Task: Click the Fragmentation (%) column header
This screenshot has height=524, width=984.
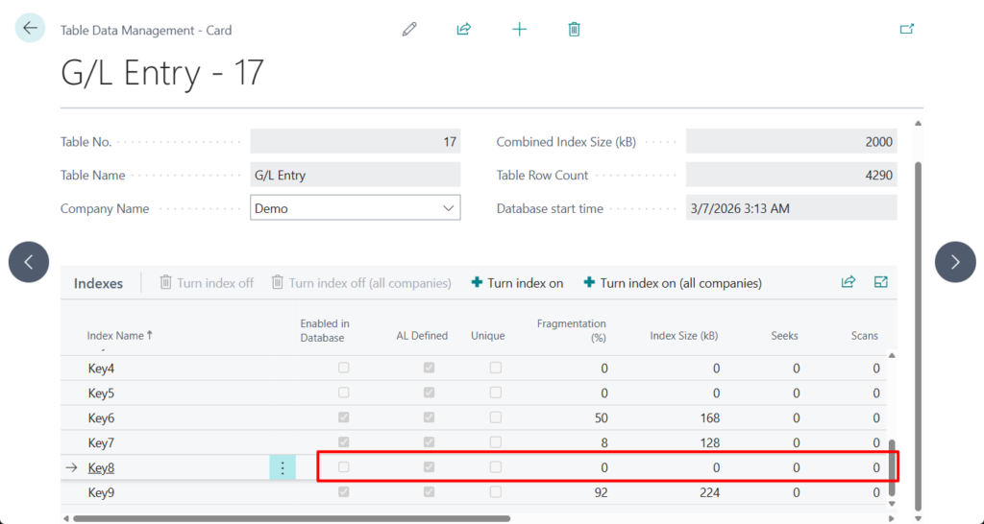Action: (x=571, y=330)
